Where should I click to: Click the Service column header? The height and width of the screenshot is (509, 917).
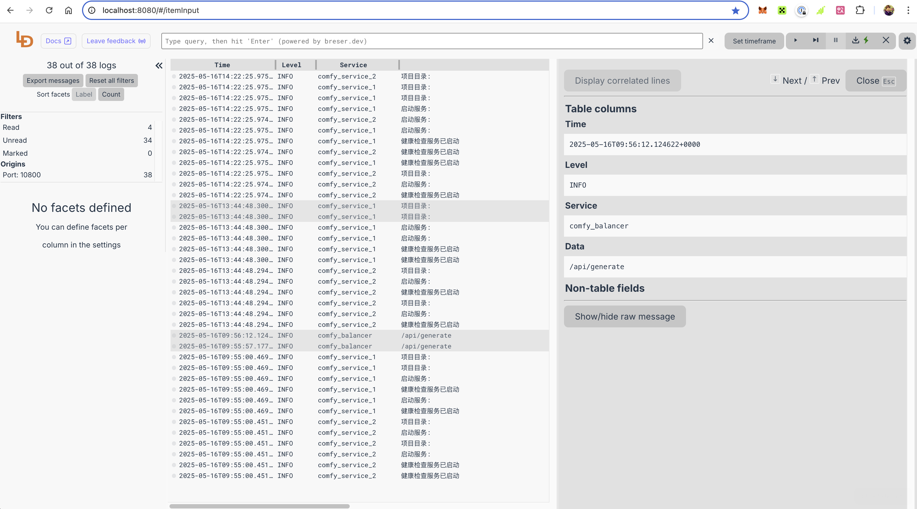353,65
